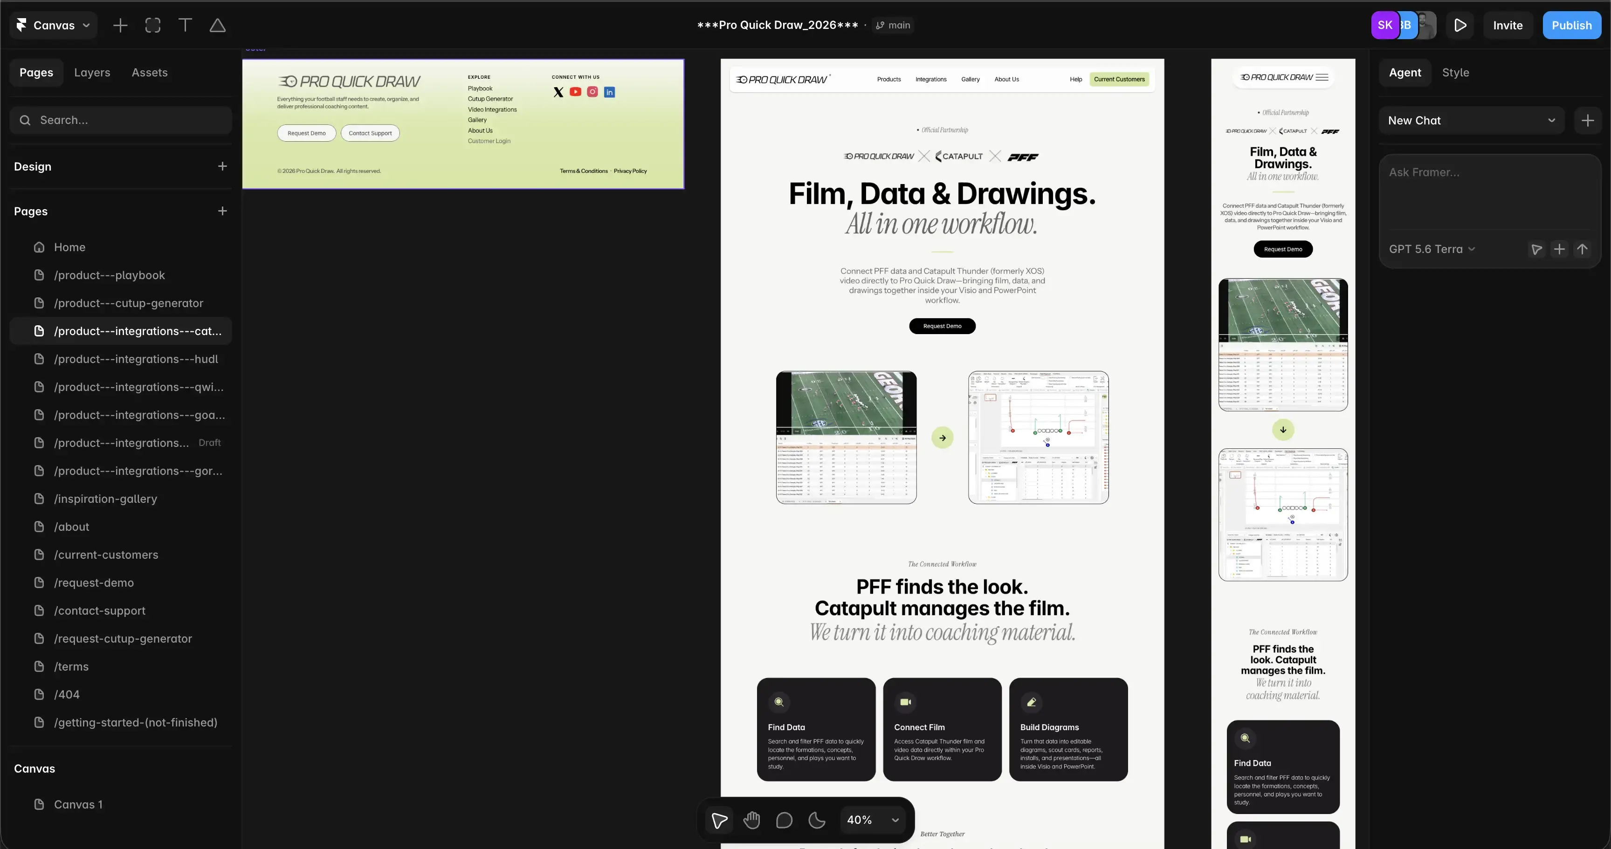1611x849 pixels.
Task: Click the LinkedIn icon in footer
Action: [x=610, y=92]
